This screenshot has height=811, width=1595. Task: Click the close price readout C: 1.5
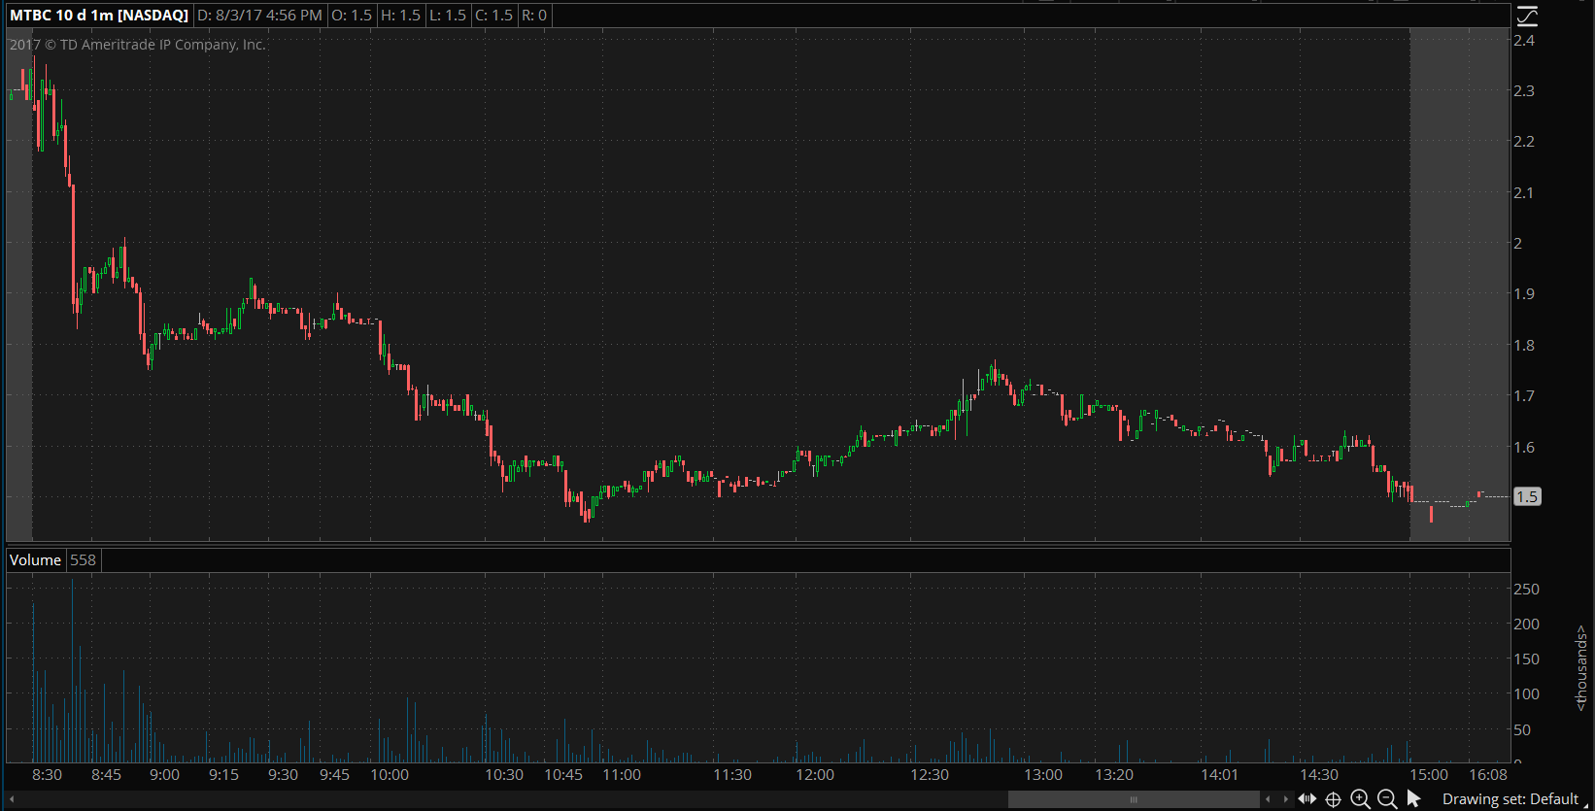coord(493,16)
